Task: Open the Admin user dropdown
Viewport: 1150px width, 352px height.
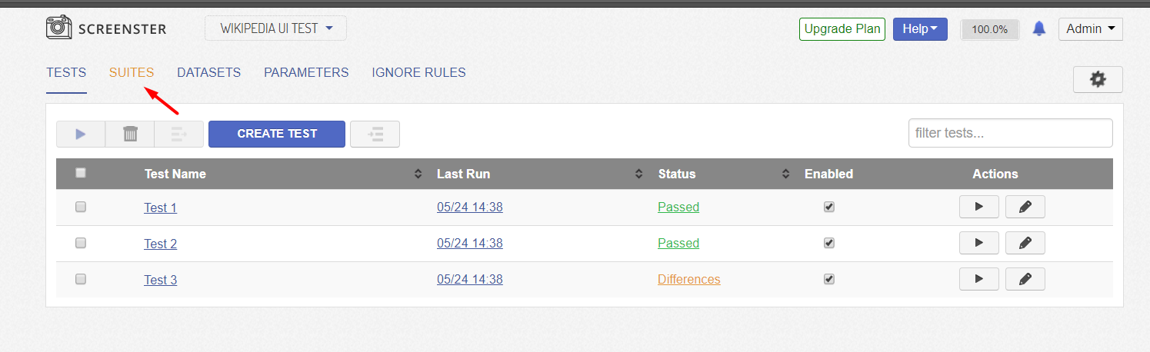Action: 1091,29
